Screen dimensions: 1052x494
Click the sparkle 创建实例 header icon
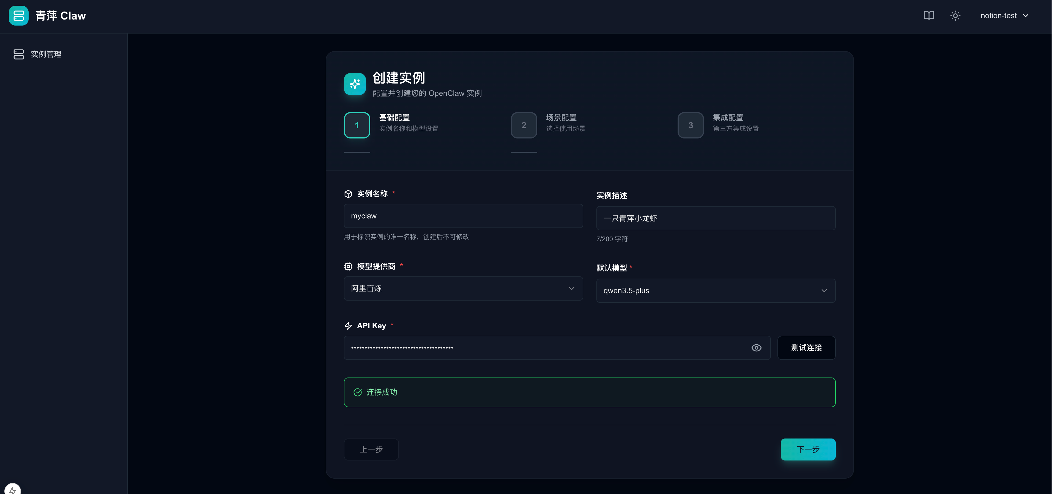coord(355,84)
